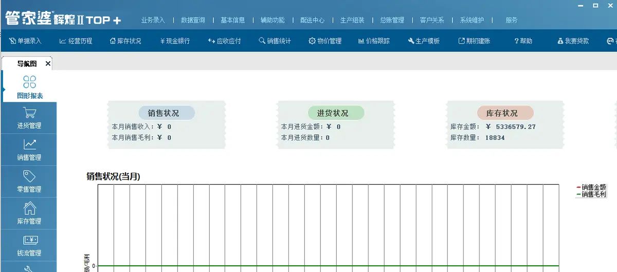Click the 本月销售毛利 line
Viewport: 617px width, 272px height.
click(141, 138)
